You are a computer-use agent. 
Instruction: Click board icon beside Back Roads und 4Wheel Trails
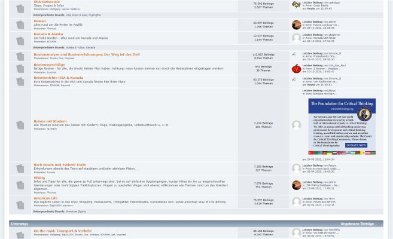point(20,168)
